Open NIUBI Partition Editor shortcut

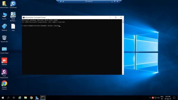[13, 17]
